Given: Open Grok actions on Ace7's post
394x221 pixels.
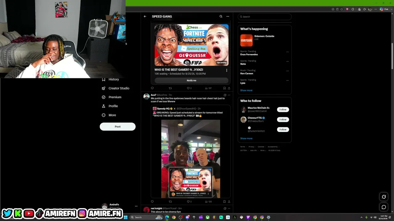Looking at the screenshot, I should tap(225, 95).
